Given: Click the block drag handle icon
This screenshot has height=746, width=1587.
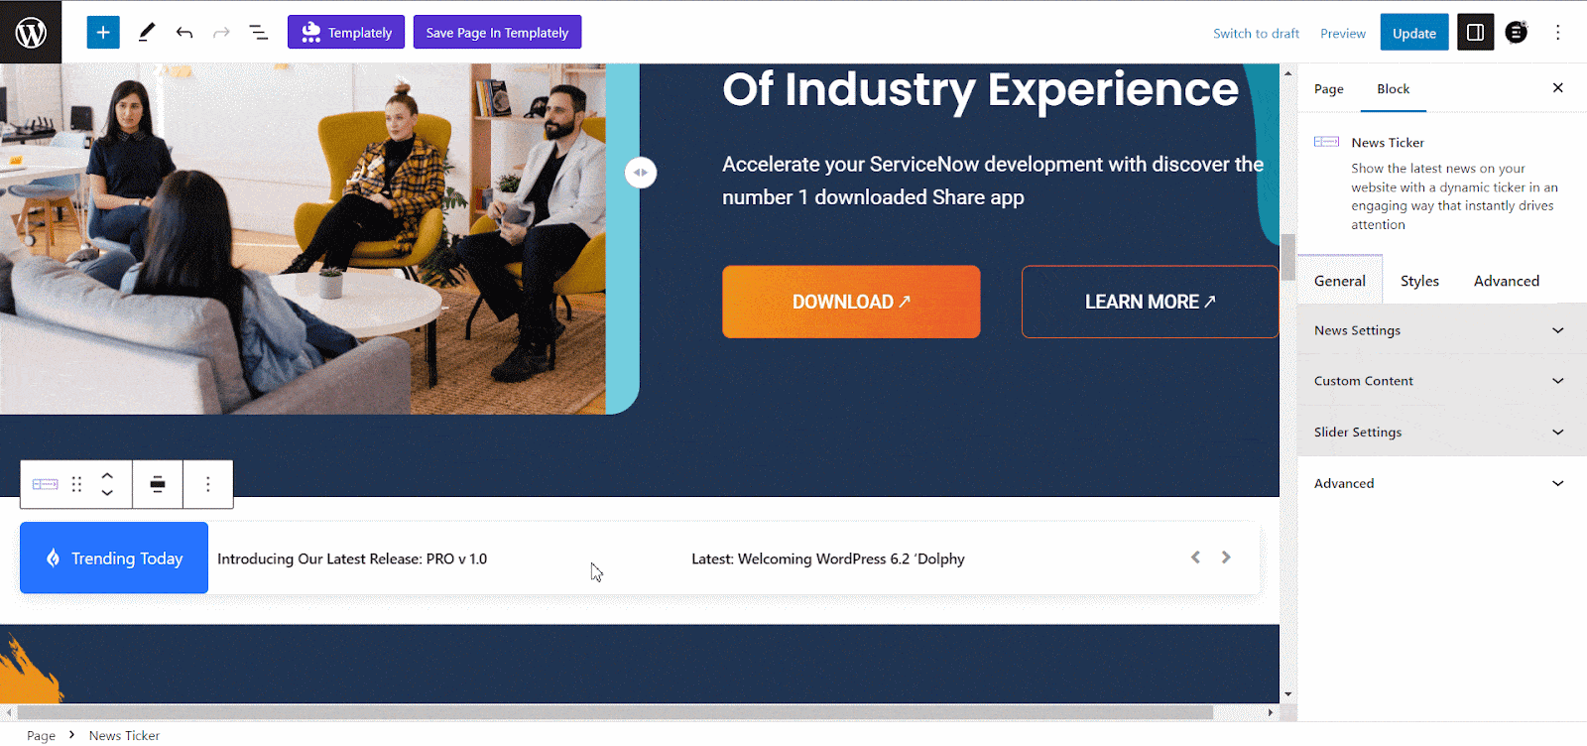Looking at the screenshot, I should click(x=76, y=484).
